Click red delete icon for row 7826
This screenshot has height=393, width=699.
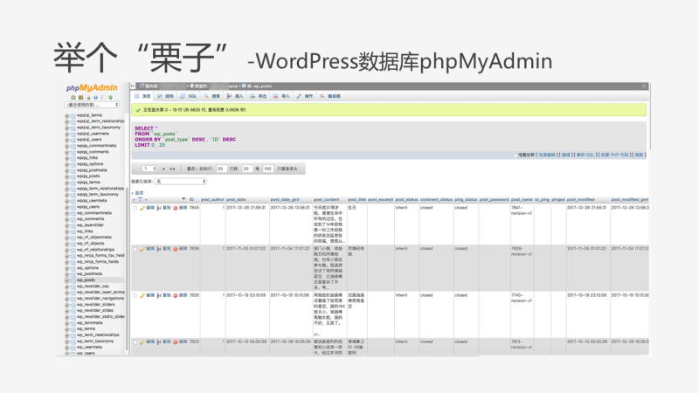point(176,295)
